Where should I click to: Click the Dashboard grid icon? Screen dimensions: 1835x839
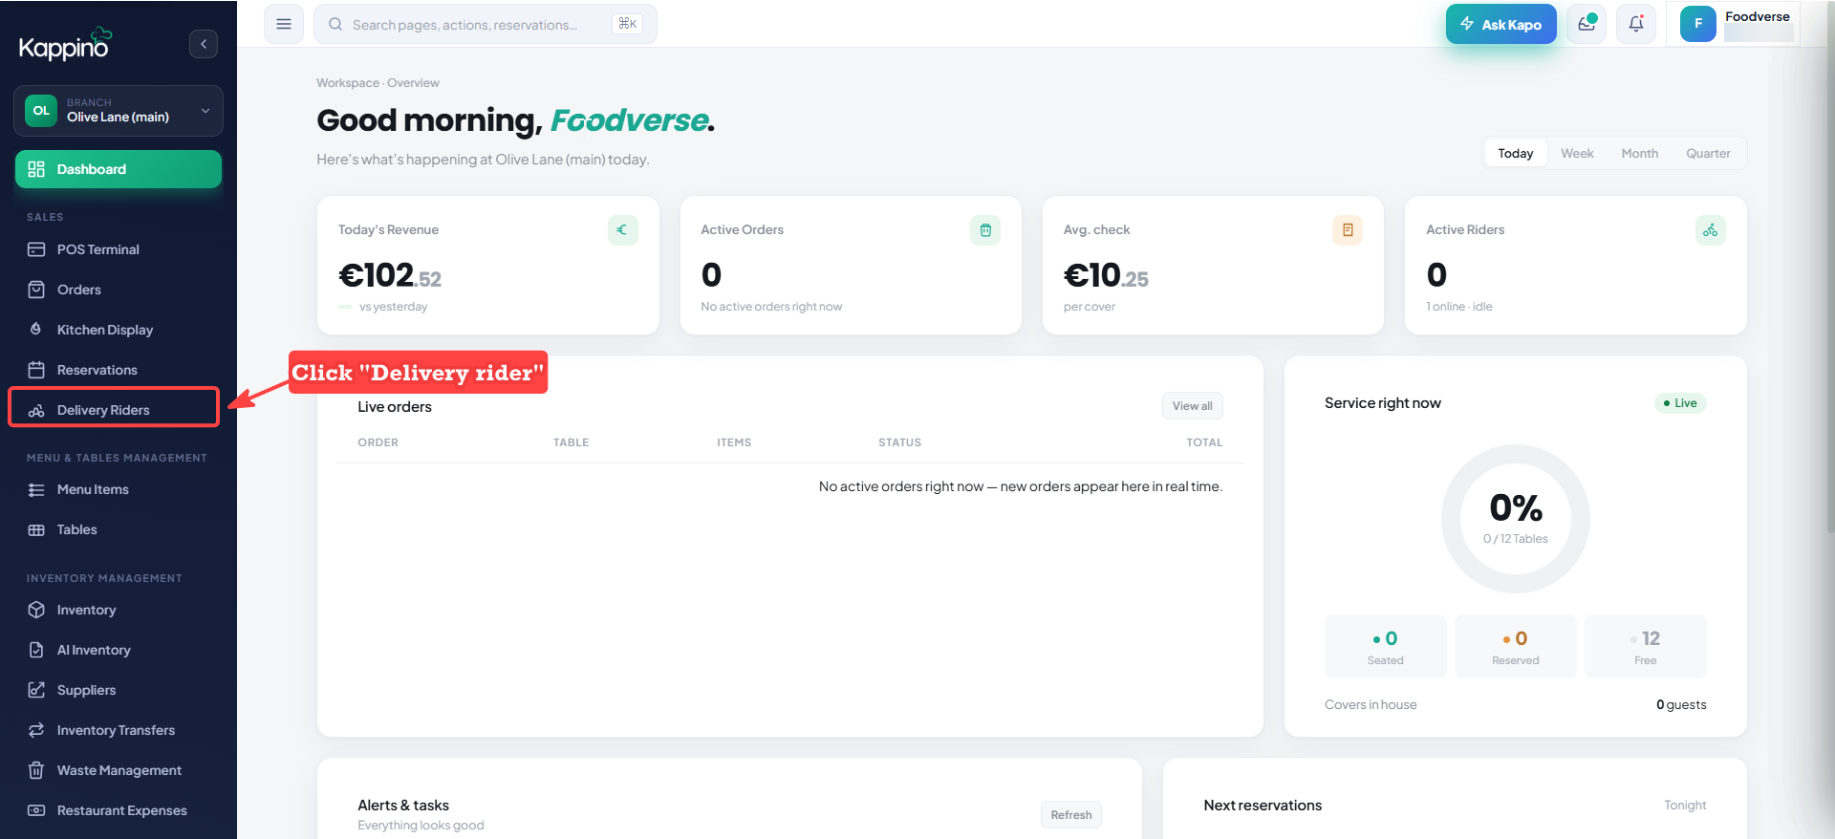(x=36, y=169)
